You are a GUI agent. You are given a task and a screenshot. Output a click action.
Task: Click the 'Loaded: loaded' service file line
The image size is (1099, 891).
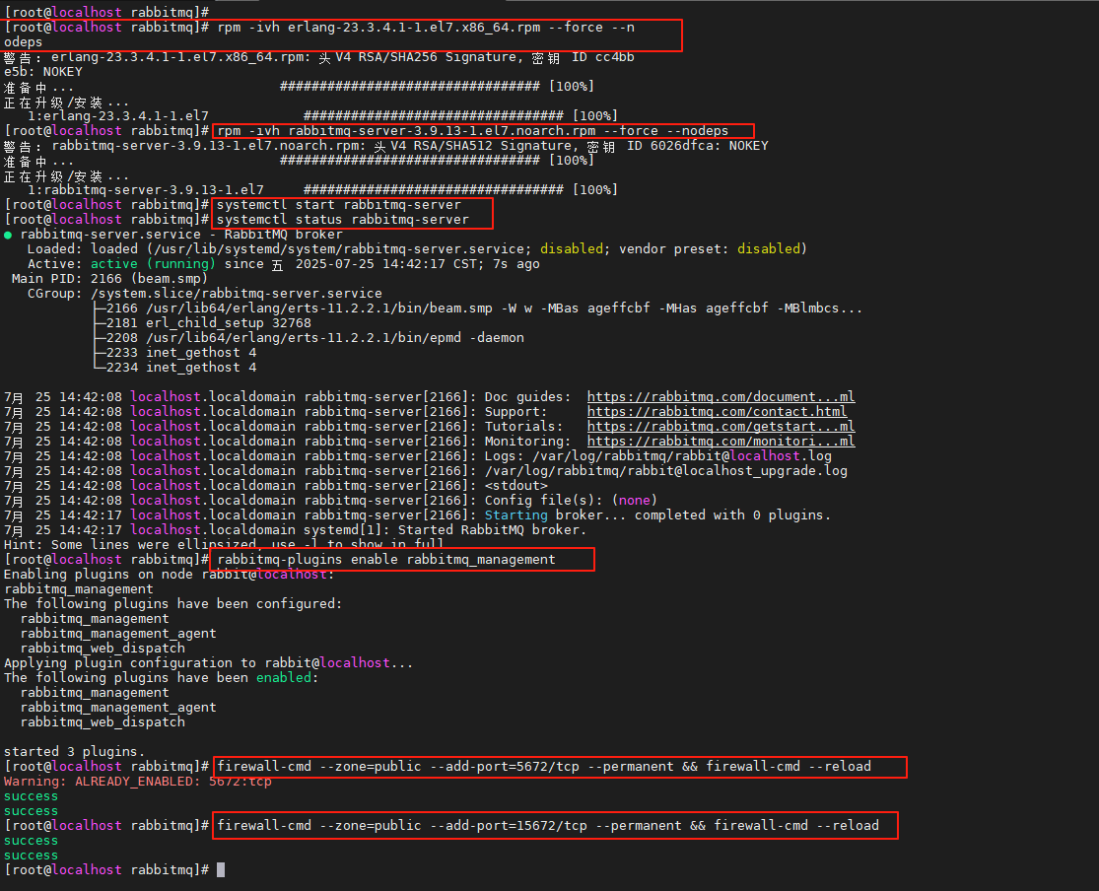click(417, 248)
